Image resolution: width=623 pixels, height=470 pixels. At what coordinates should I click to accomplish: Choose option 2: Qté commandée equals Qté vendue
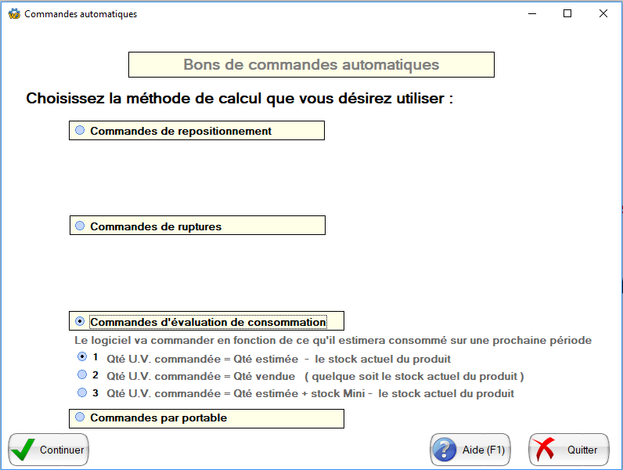coord(83,374)
